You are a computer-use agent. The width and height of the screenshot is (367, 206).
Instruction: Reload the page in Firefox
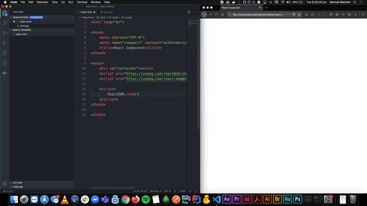click(216, 14)
